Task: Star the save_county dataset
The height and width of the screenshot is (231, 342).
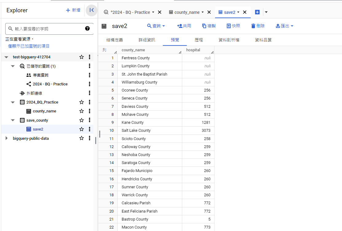Action: 81,120
